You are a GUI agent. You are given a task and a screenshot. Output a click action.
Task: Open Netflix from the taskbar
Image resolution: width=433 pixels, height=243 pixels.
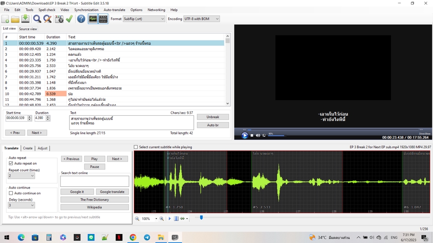[x=119, y=237]
